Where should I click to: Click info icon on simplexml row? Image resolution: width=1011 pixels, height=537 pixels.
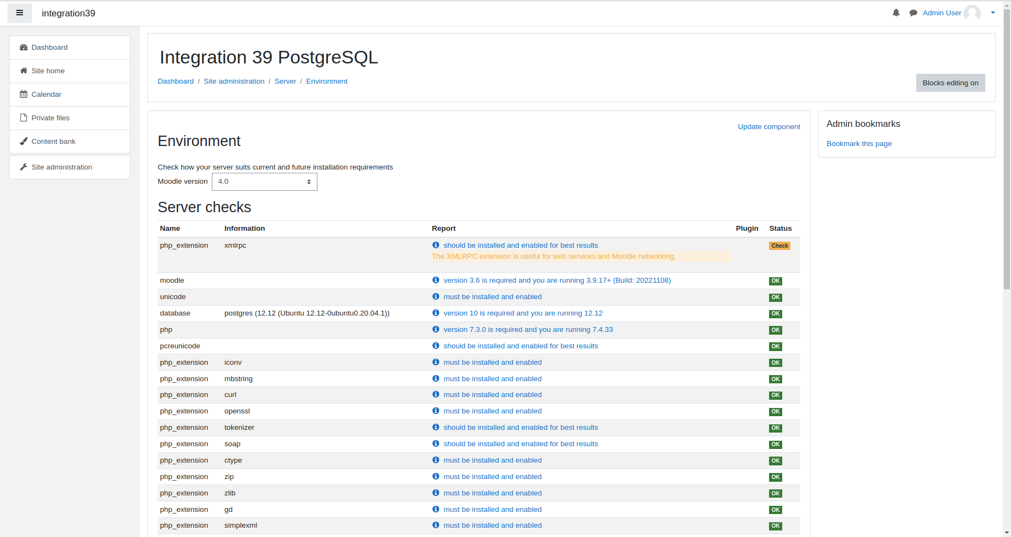tap(436, 525)
